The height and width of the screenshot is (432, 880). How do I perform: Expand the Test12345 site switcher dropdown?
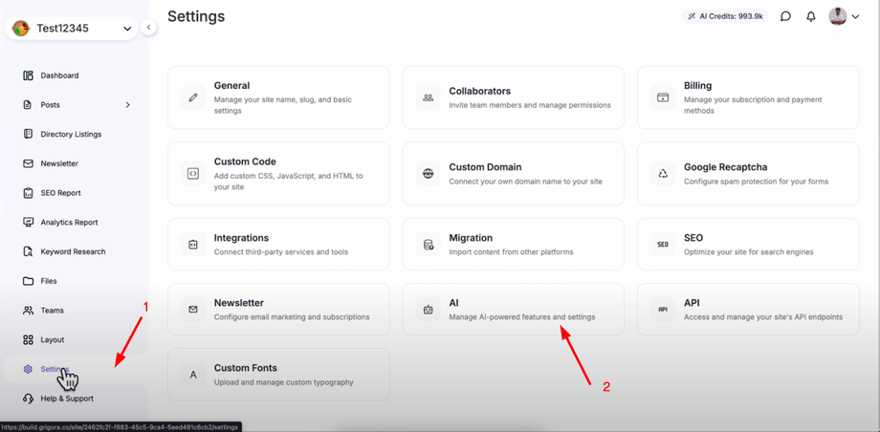tap(126, 29)
